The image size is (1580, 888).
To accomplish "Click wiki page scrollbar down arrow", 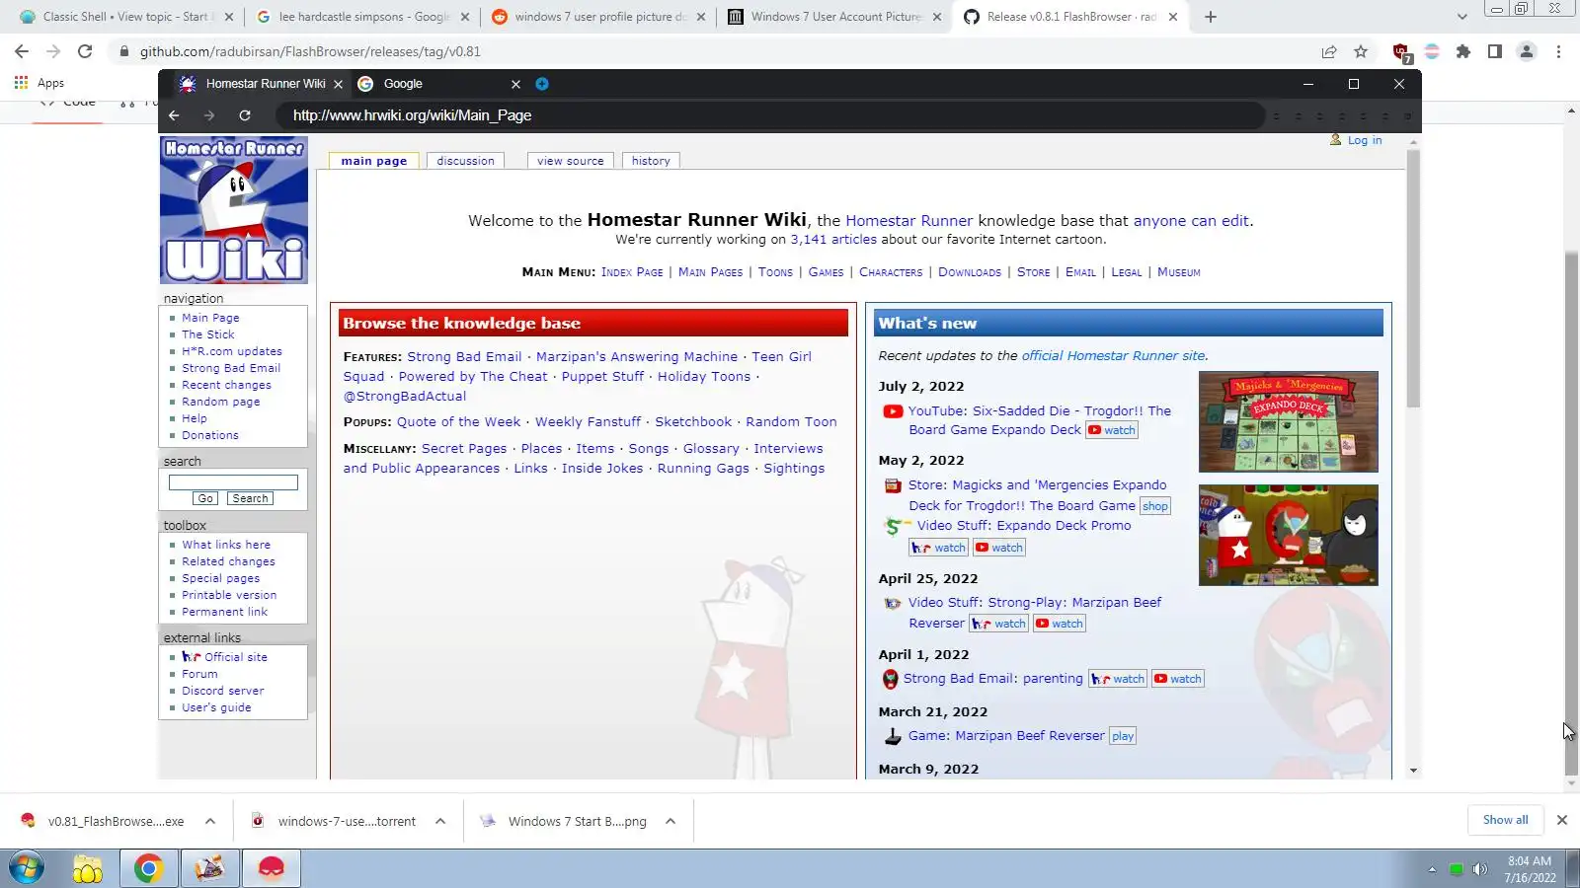I will [1413, 771].
